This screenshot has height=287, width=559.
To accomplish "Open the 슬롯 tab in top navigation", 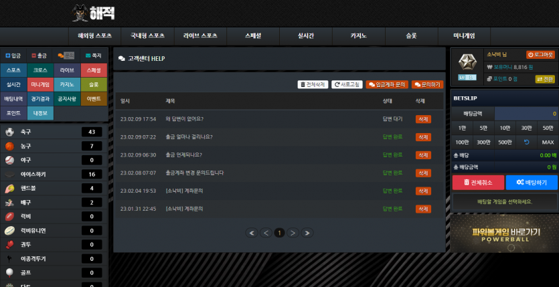I will click(x=411, y=36).
